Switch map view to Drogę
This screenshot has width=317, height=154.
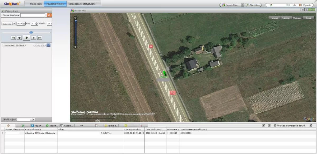pyautogui.click(x=275, y=18)
